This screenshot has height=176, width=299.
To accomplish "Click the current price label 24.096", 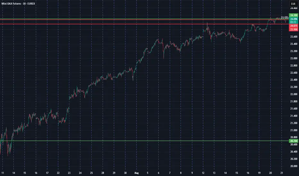I will [293, 19].
